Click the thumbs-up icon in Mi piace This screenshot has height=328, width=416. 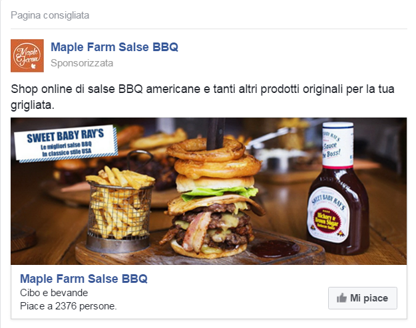341,298
